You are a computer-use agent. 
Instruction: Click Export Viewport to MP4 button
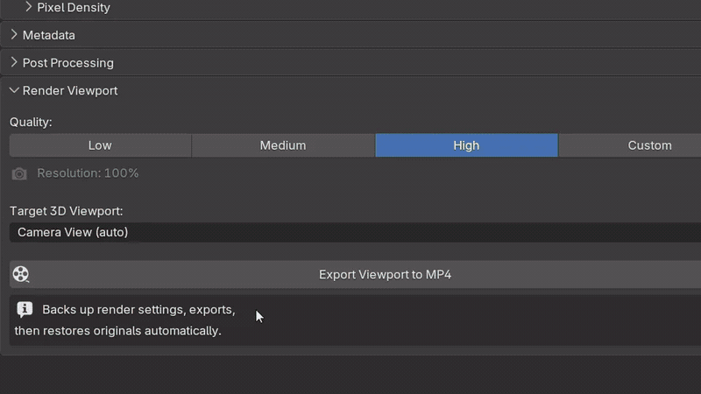pyautogui.click(x=356, y=274)
